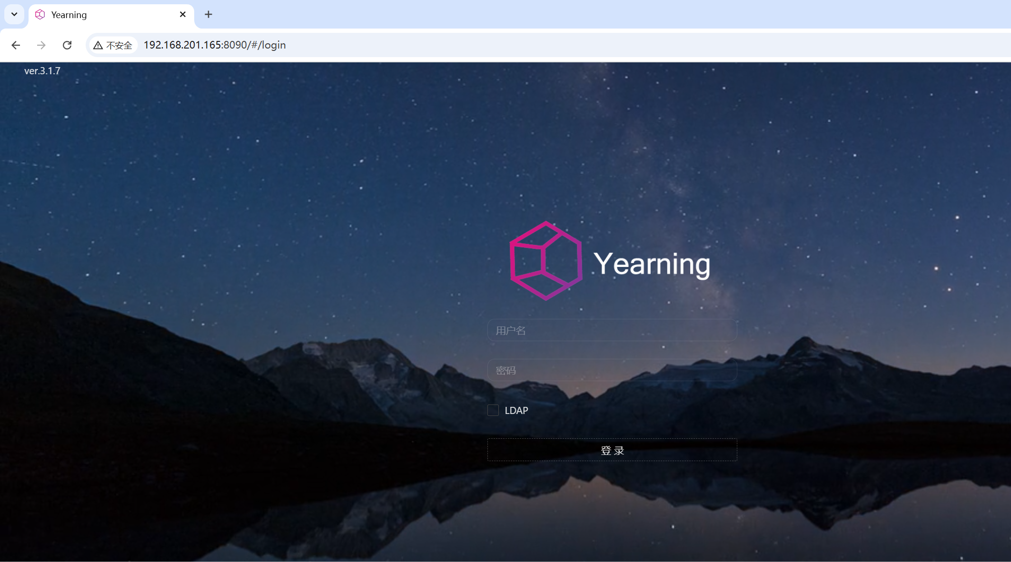Image resolution: width=1011 pixels, height=562 pixels.
Task: Open a new browser tab
Action: click(208, 14)
